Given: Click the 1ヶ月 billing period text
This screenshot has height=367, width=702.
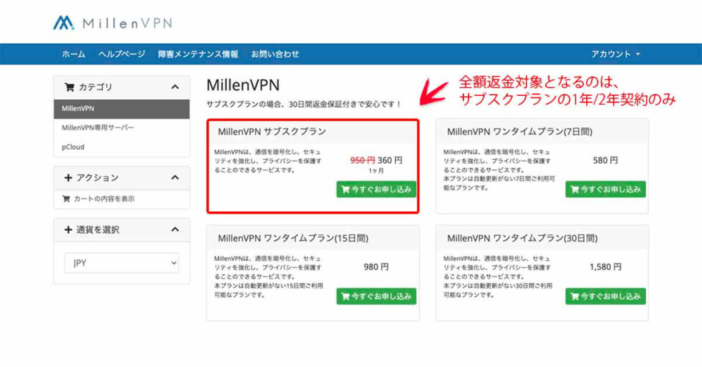Looking at the screenshot, I should (x=376, y=171).
